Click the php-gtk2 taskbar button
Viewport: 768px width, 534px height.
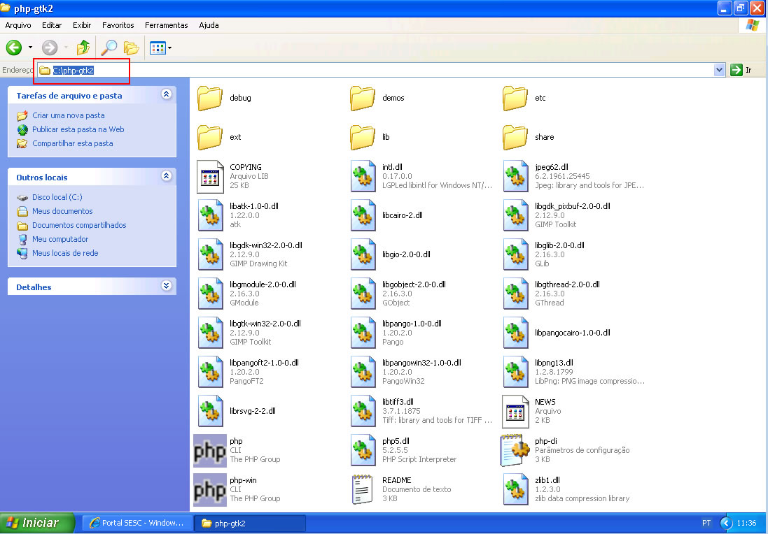250,523
